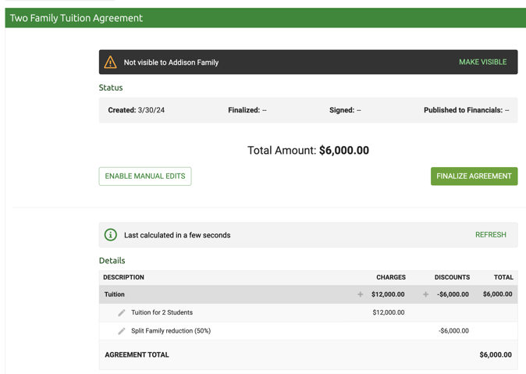
Task: Click the CHARGES column header
Action: click(391, 277)
